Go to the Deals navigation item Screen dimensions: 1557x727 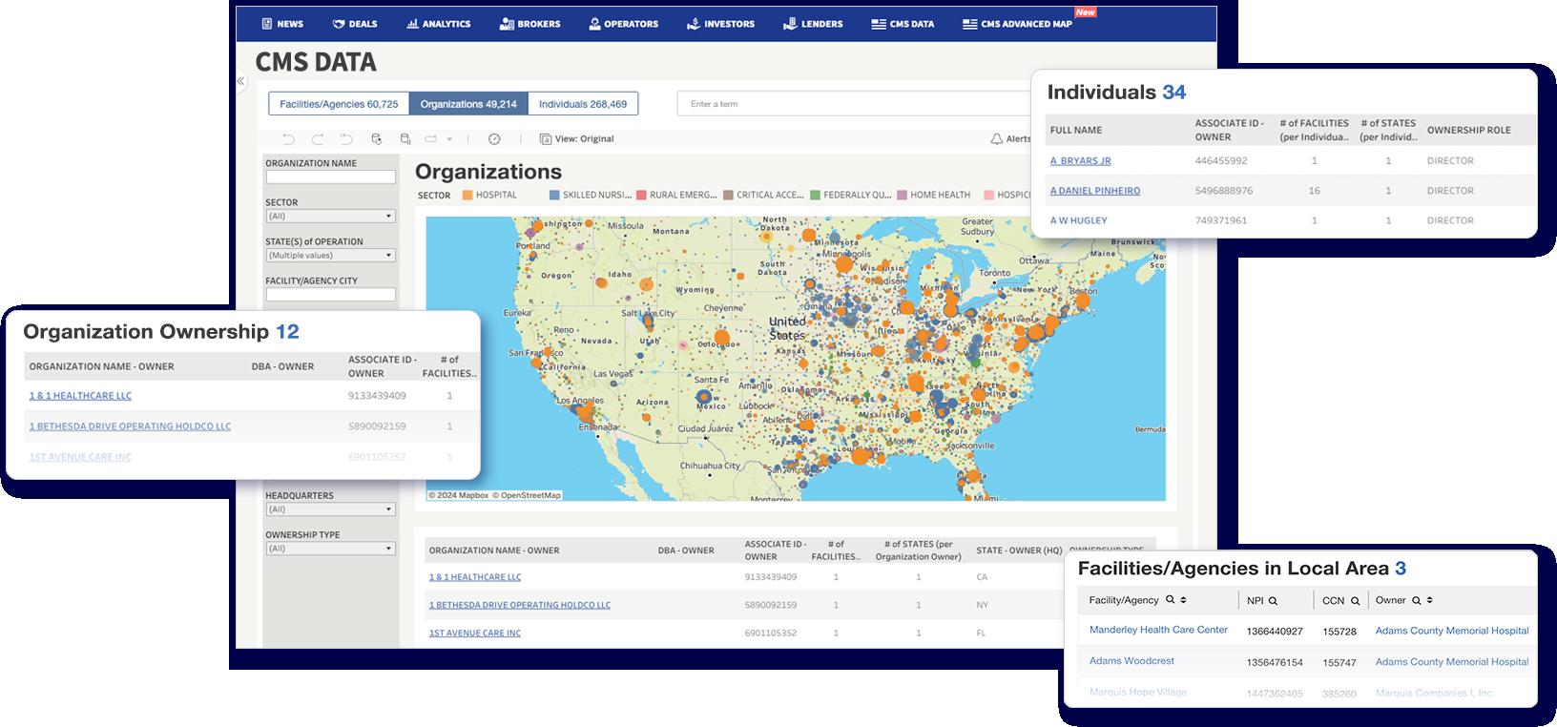click(355, 24)
